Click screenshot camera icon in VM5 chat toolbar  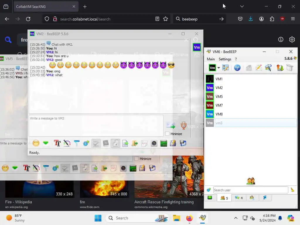[123, 168]
